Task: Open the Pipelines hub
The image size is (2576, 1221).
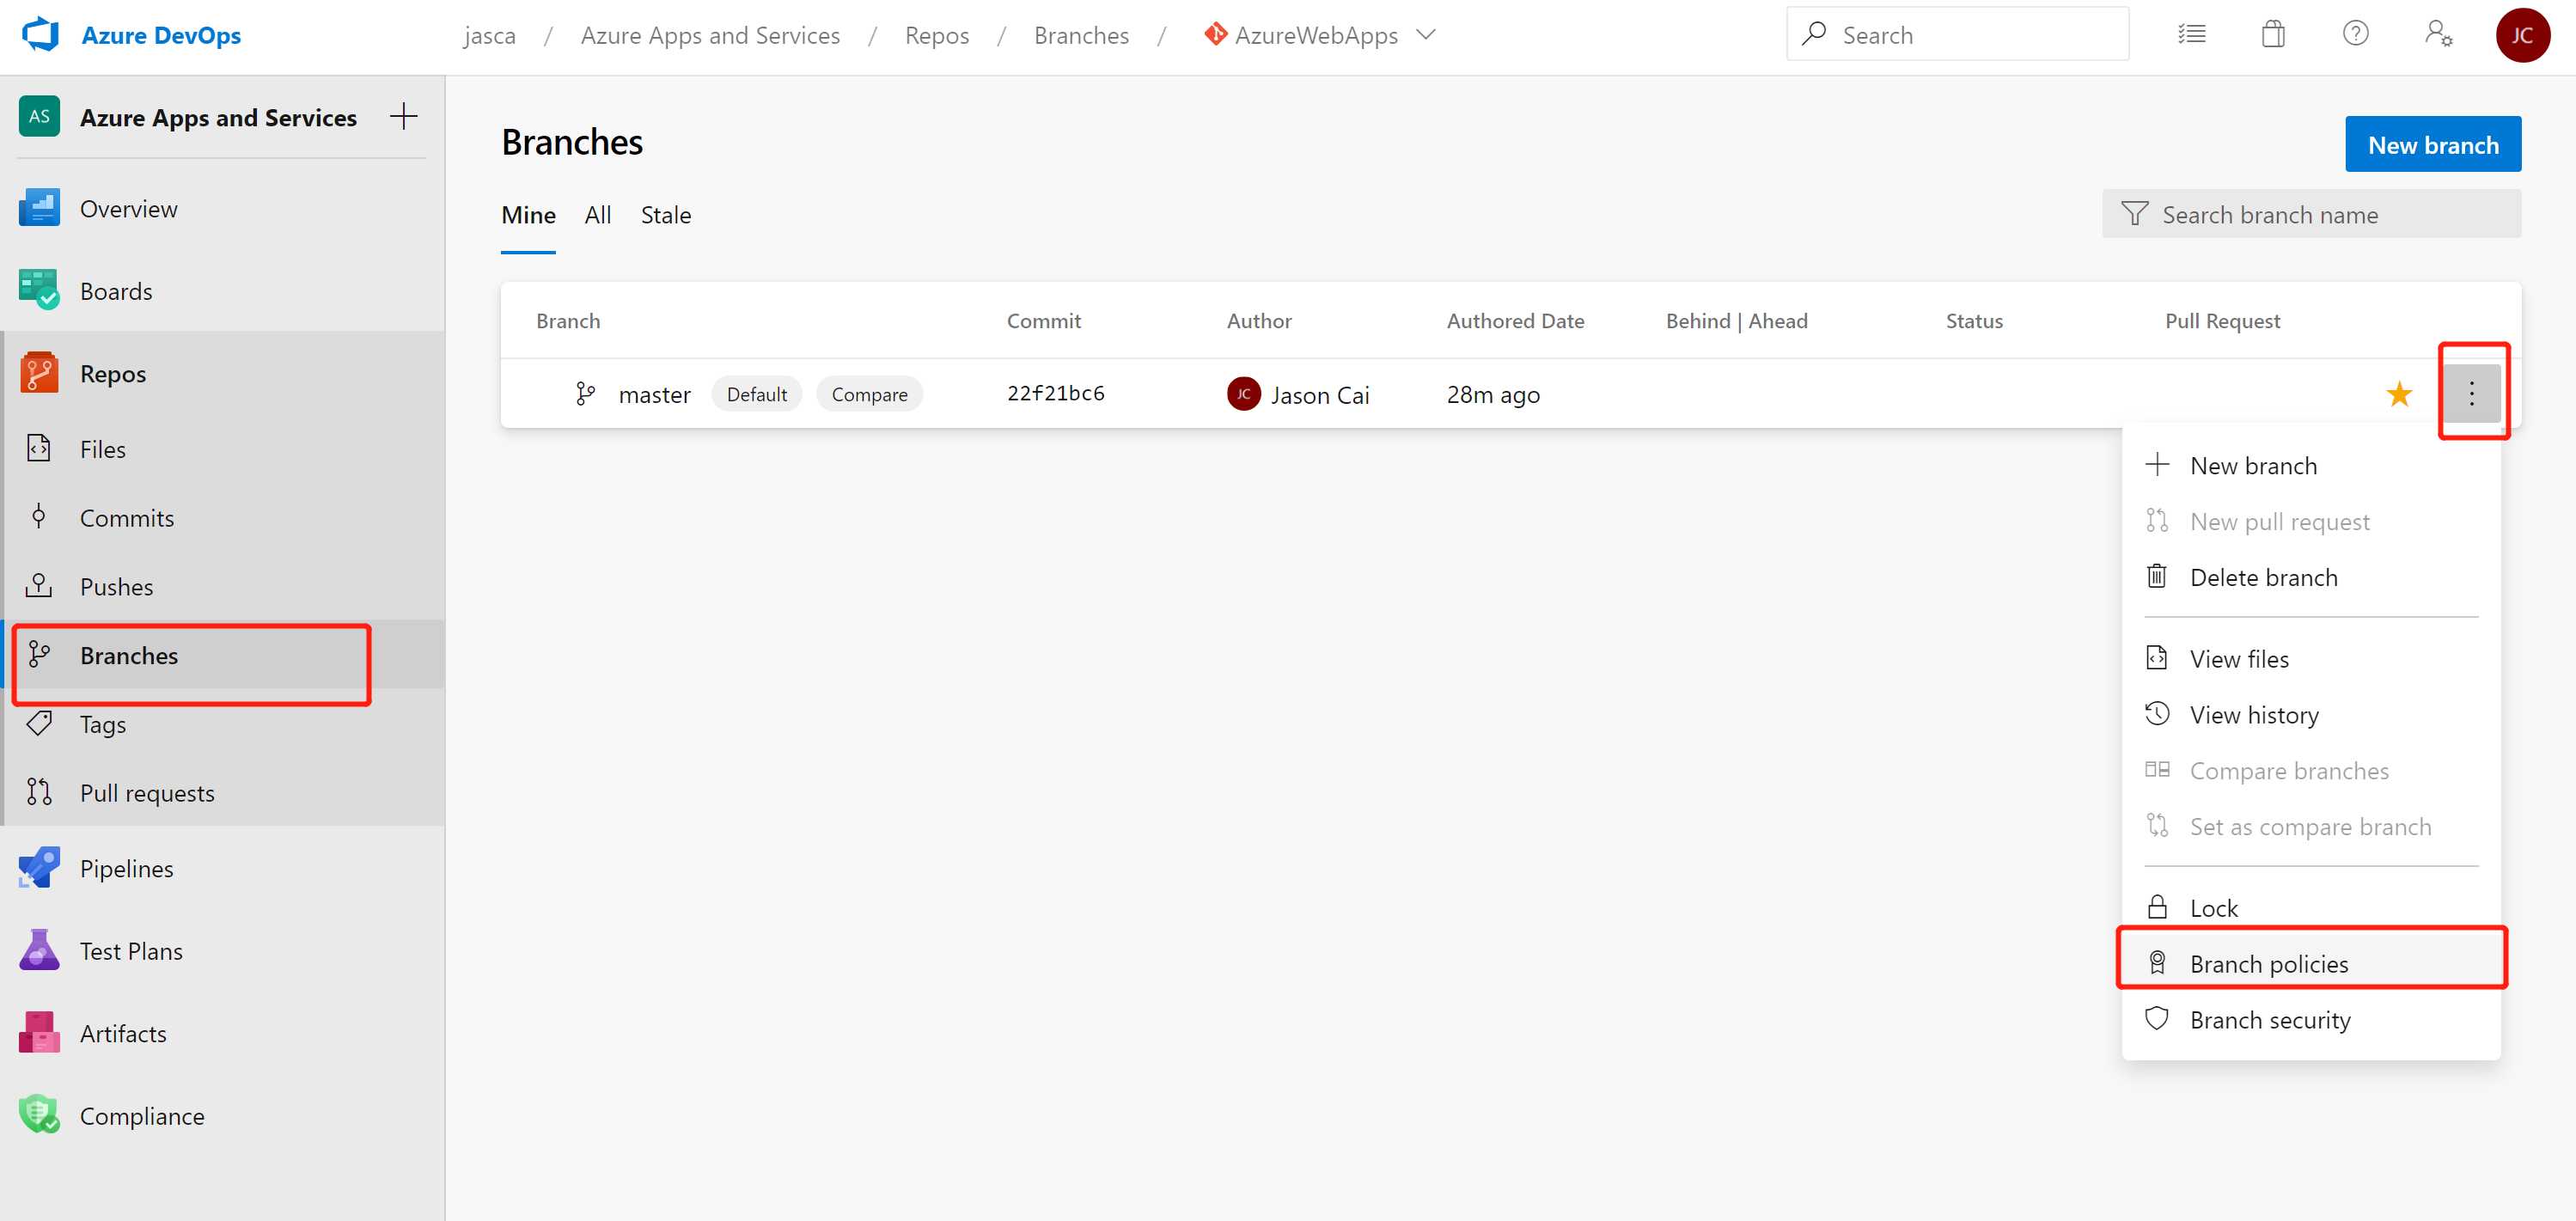Action: click(222, 868)
